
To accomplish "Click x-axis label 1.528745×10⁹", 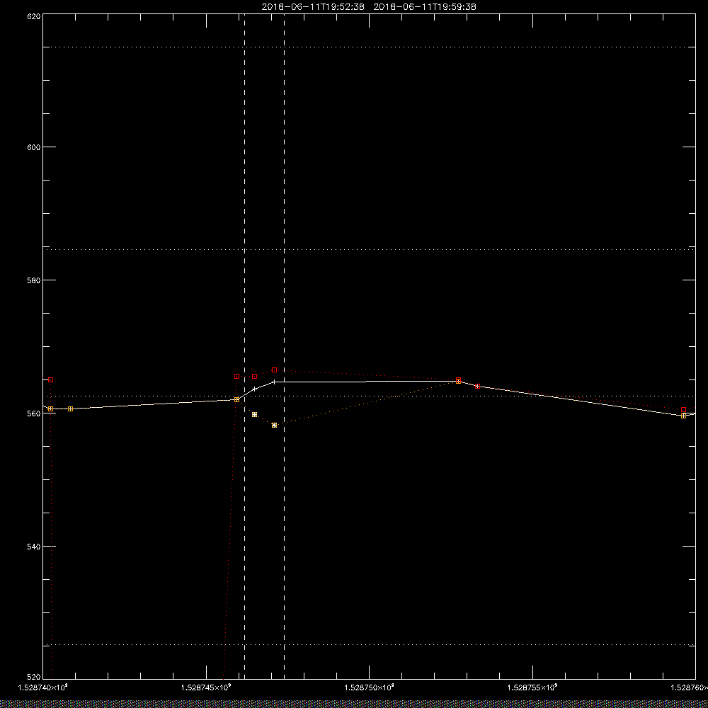I will coord(206,687).
